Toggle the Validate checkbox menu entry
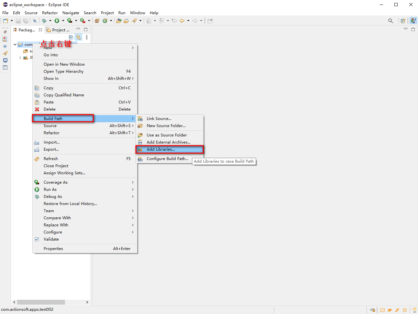Screen dimensions: 418x314 [51, 239]
